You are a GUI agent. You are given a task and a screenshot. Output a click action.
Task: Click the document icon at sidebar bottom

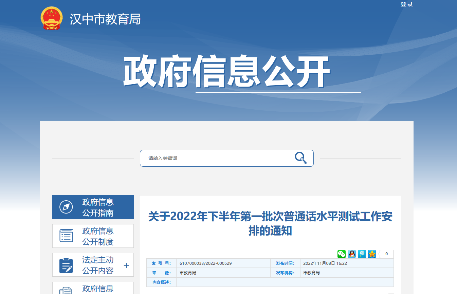[x=66, y=290]
